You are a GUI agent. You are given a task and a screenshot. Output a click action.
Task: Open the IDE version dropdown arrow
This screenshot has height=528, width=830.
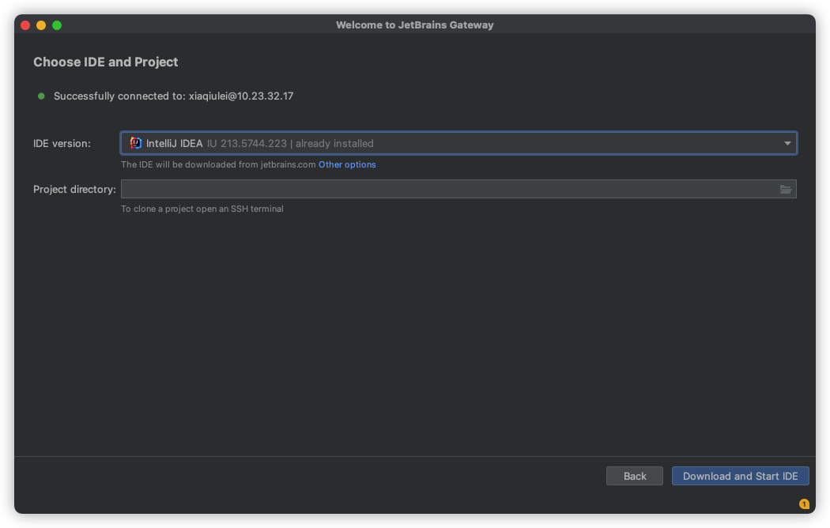[787, 143]
